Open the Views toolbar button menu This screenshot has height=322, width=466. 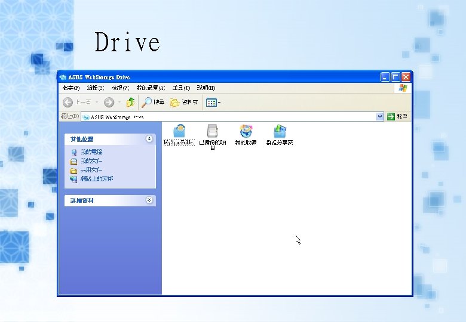(213, 103)
